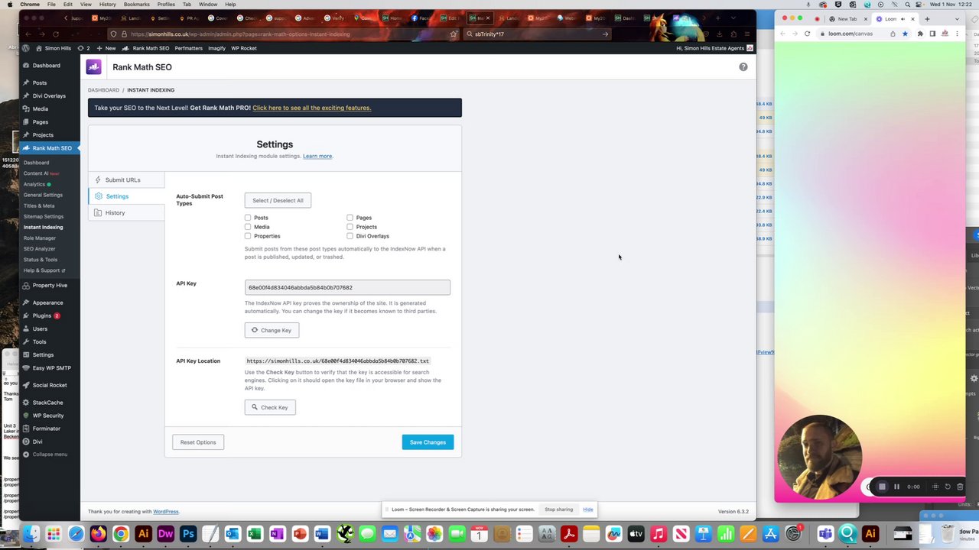The height and width of the screenshot is (550, 979).
Task: Click inside the API Key text field
Action: click(347, 287)
